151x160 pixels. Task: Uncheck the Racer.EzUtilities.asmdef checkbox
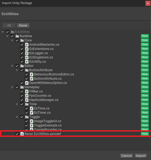tap(17, 134)
